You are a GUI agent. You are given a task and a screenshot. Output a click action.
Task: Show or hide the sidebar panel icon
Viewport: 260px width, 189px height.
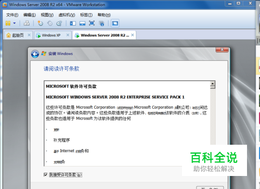(x=73, y=23)
